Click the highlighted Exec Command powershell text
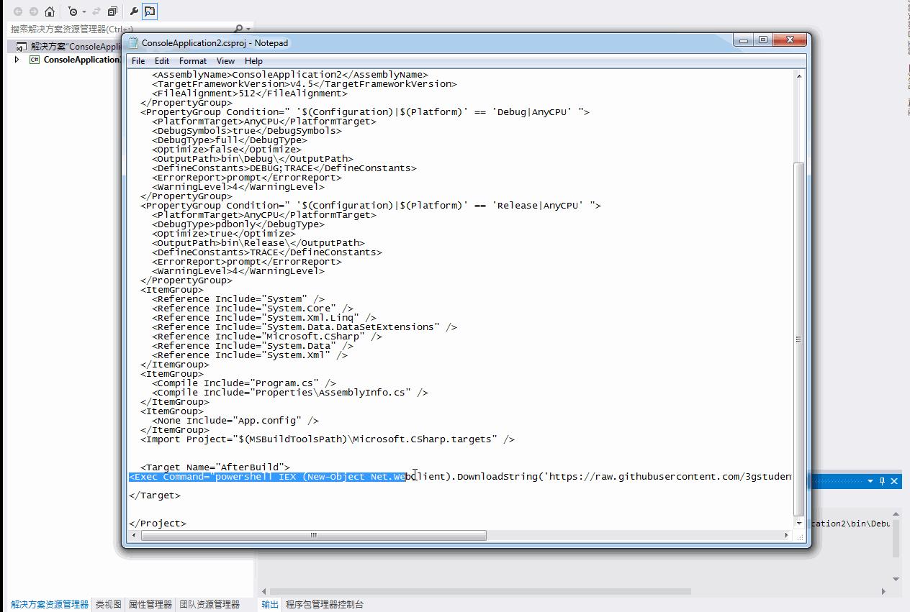 click(267, 477)
